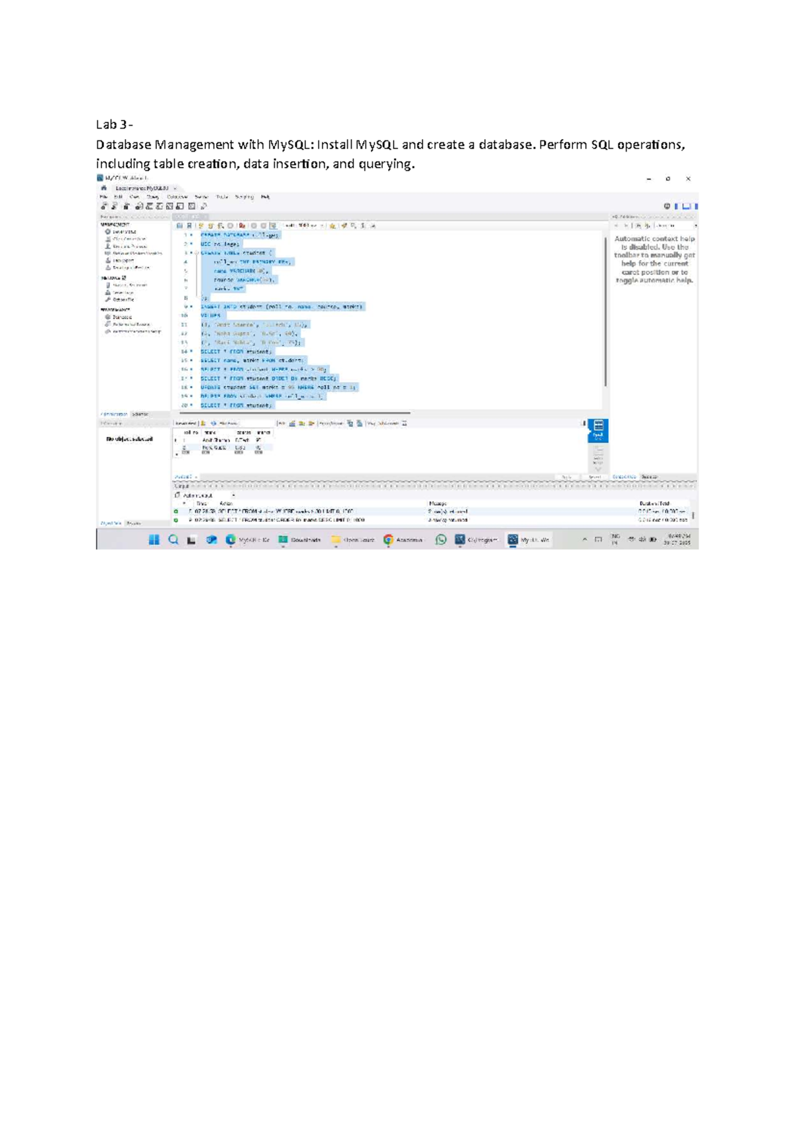Click the editor vertical scrollbar
Screen dimensions: 795x1123
tap(606, 311)
